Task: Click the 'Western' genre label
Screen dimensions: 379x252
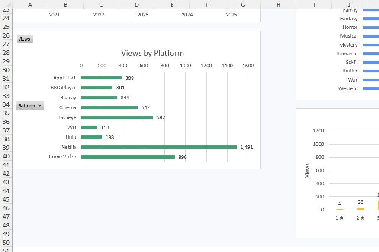Action: point(348,88)
